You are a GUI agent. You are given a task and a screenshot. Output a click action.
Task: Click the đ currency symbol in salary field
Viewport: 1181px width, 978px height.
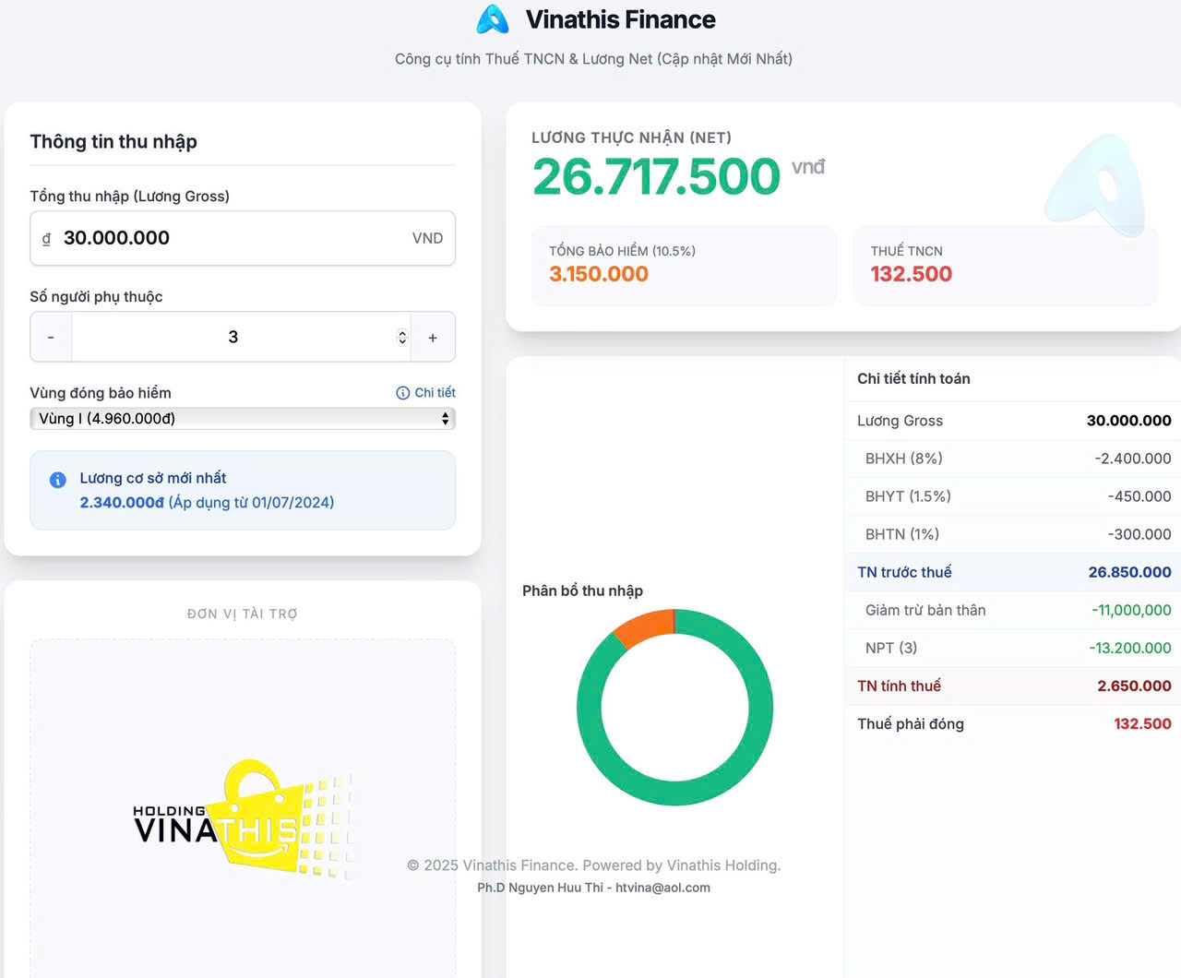coord(46,238)
